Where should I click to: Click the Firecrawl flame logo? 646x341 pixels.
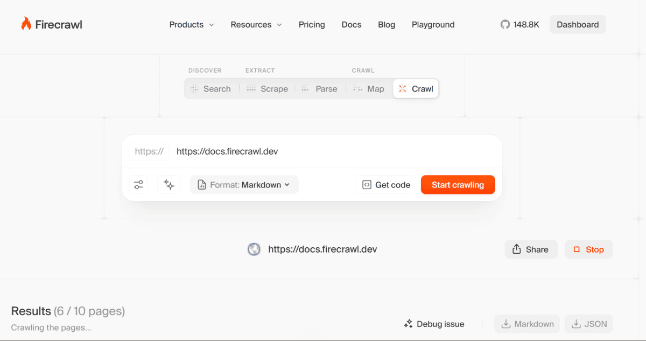coord(26,24)
